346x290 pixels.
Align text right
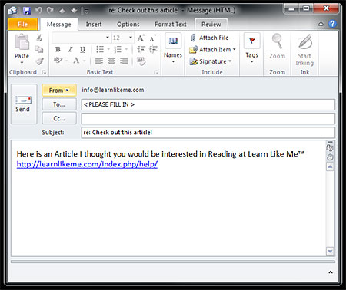[124, 61]
